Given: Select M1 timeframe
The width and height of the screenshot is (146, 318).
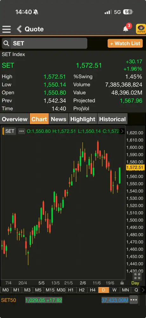Looking at the screenshot, I should tap(17, 290).
